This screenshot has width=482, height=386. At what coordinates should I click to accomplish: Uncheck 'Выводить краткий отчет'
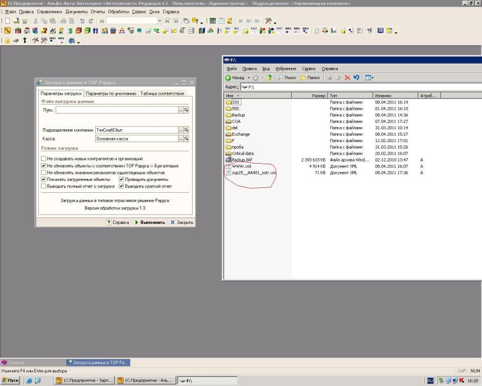coord(122,186)
